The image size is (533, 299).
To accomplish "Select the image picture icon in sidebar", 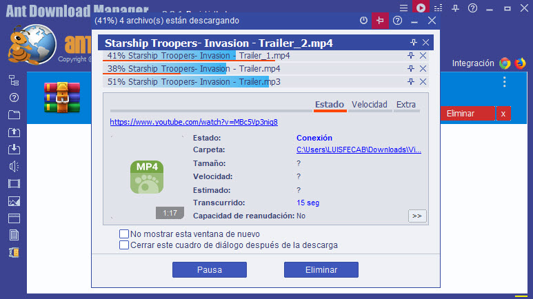I will [x=14, y=201].
